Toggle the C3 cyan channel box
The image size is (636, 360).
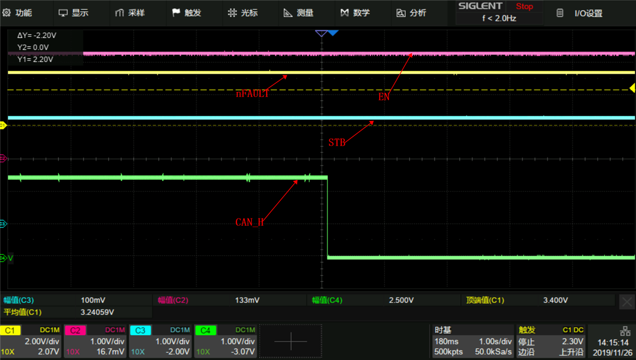(160, 340)
